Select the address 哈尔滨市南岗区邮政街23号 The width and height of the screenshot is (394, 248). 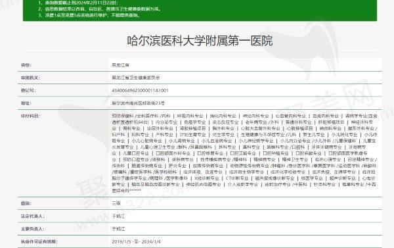(x=139, y=103)
